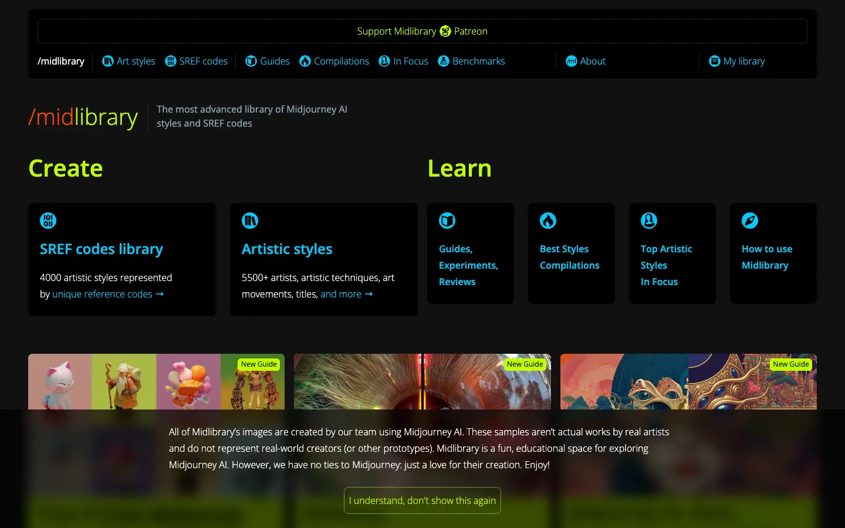Click the Benchmarks flask icon in the navbar

click(444, 61)
